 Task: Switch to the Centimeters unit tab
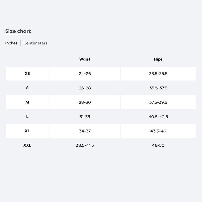[35, 43]
